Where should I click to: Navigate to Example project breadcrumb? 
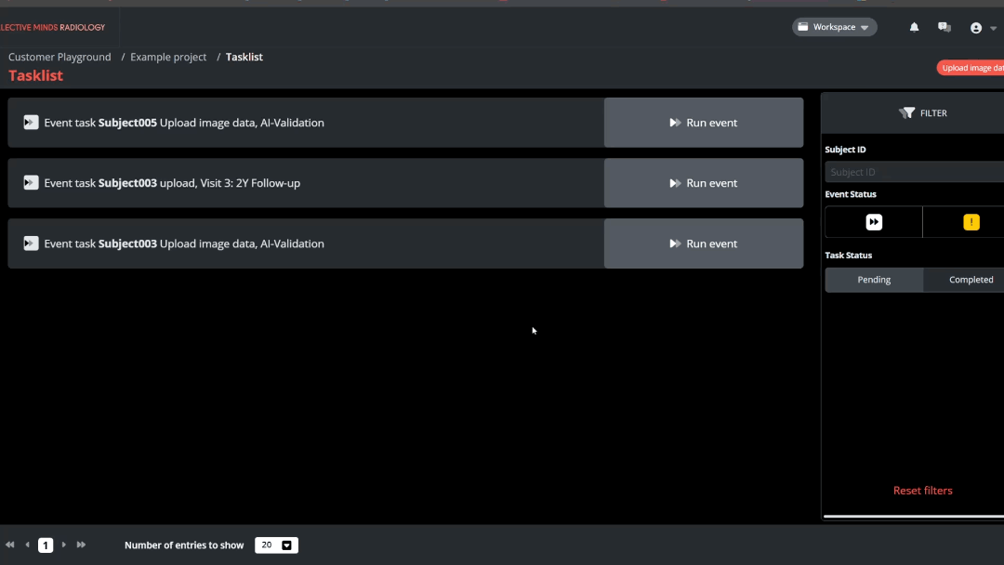click(x=168, y=58)
